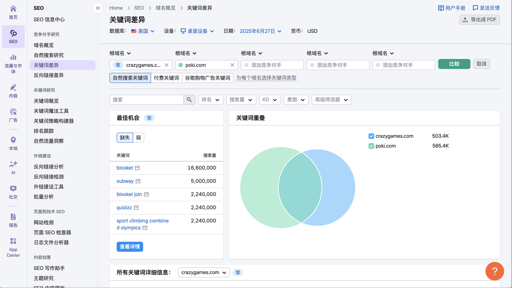Click the 添加竞争对手 input after poki.com

pos(272,65)
